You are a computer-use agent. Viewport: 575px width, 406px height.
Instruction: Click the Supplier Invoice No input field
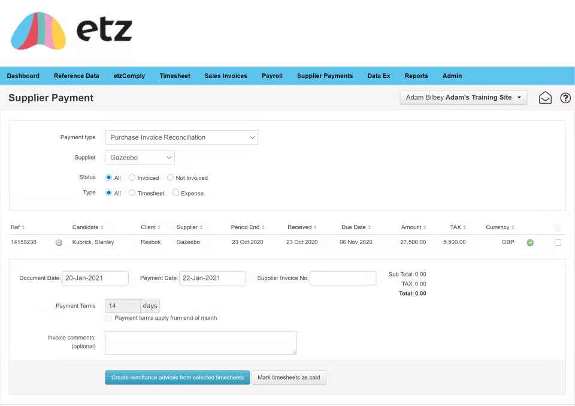[343, 278]
